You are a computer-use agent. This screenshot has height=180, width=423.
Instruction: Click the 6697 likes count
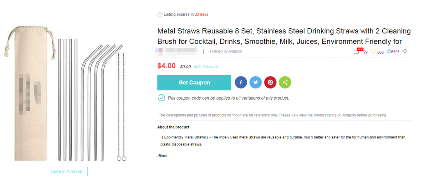(396, 52)
